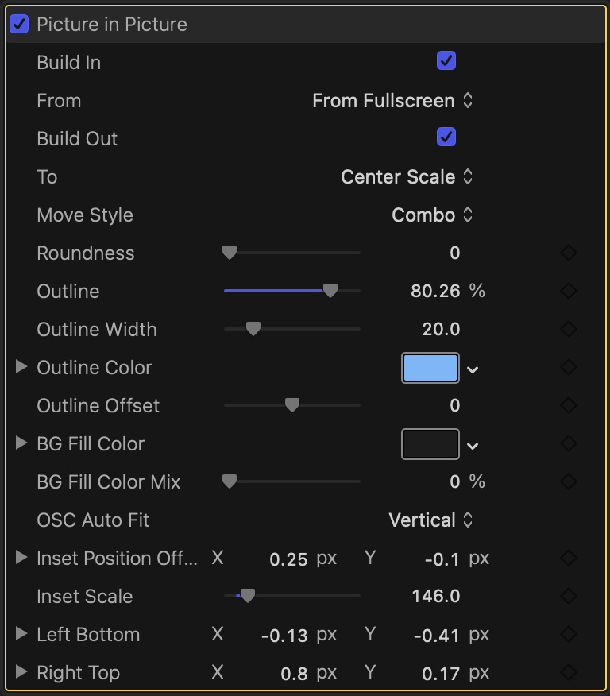Image resolution: width=610 pixels, height=696 pixels.
Task: Click the Right Top keyframe diamond
Action: click(x=568, y=673)
